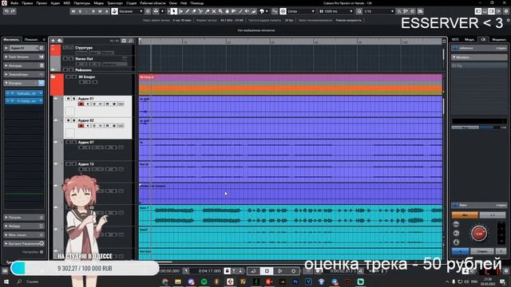Toggle left zone visibility button
The width and height of the screenshot is (511, 287).
click(x=478, y=11)
